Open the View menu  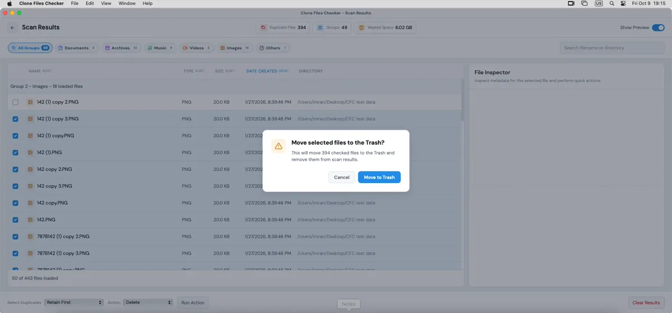coord(106,3)
